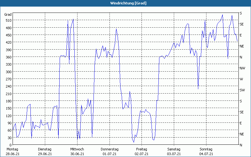
Task: Click the 'N' compass label at the 360 gridline
Action: tap(241, 57)
